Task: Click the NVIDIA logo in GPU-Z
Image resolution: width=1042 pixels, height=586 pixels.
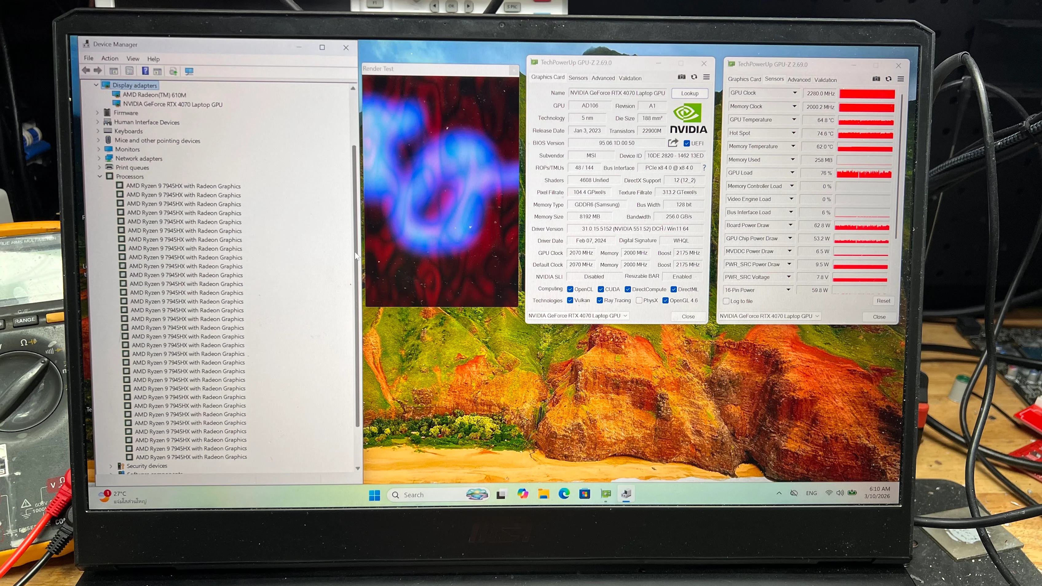Action: click(689, 119)
